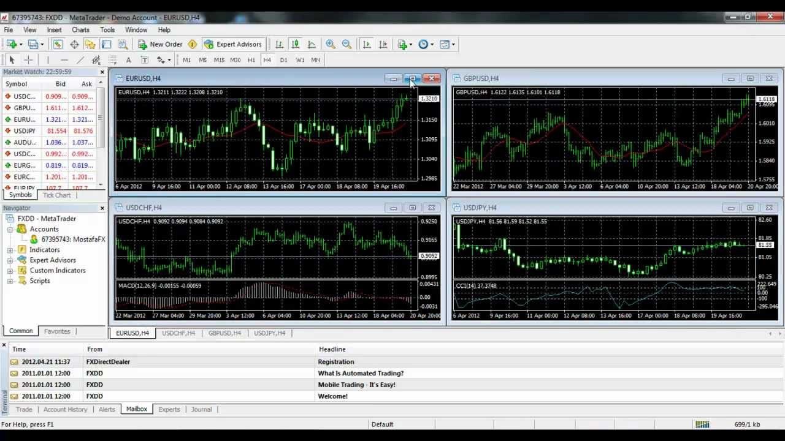Toggle chart auto scroll icon

[x=367, y=44]
